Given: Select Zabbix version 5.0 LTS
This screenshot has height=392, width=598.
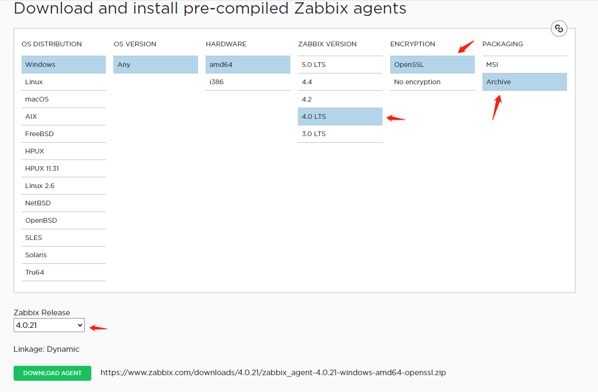Looking at the screenshot, I should coord(340,65).
